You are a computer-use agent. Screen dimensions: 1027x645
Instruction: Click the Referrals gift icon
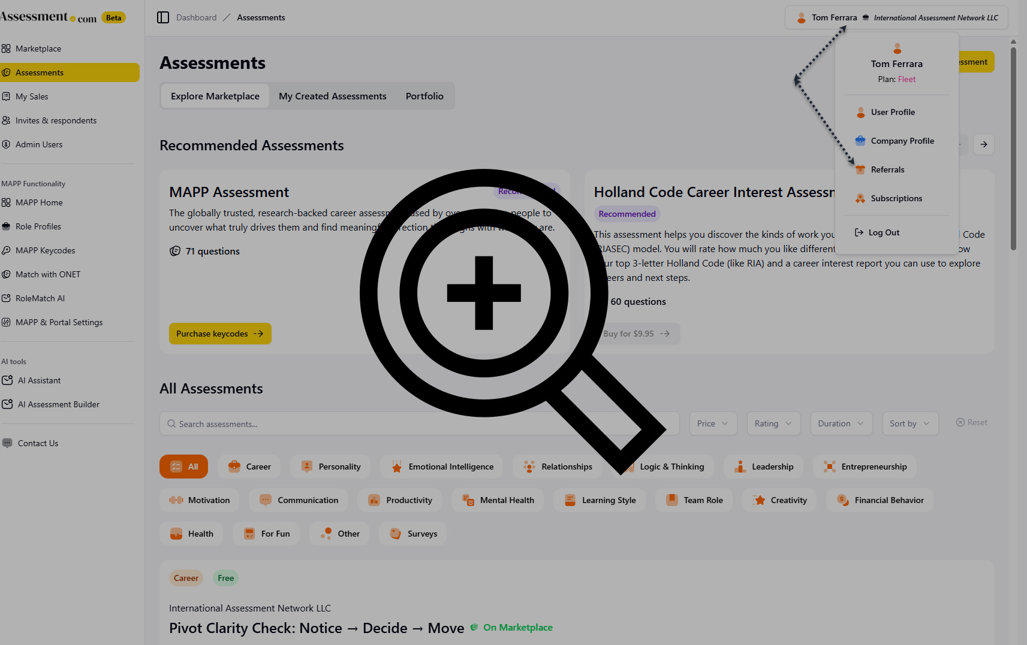pos(860,169)
